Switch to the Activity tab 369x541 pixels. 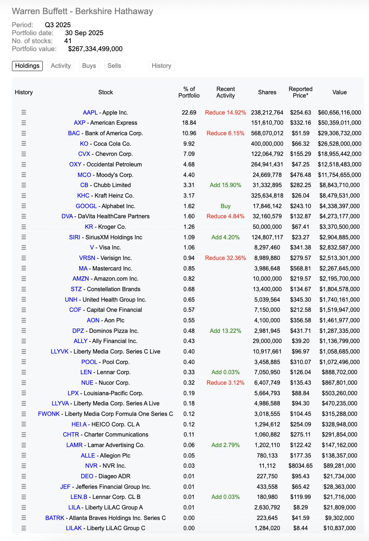(x=61, y=66)
